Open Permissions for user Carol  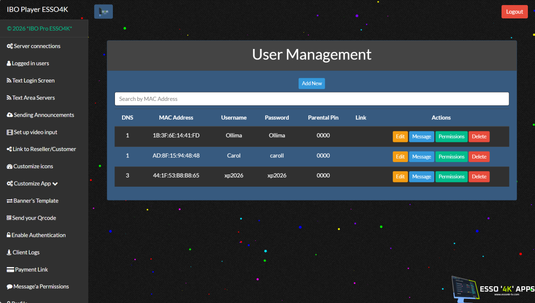pyautogui.click(x=451, y=157)
